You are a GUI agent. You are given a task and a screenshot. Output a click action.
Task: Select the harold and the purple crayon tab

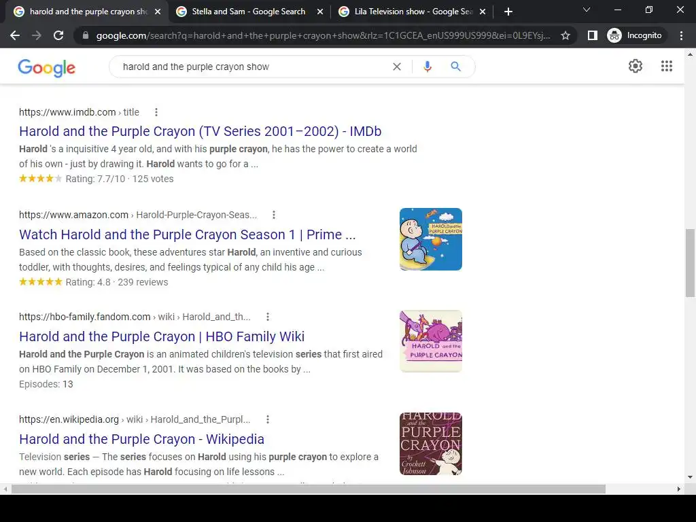86,12
